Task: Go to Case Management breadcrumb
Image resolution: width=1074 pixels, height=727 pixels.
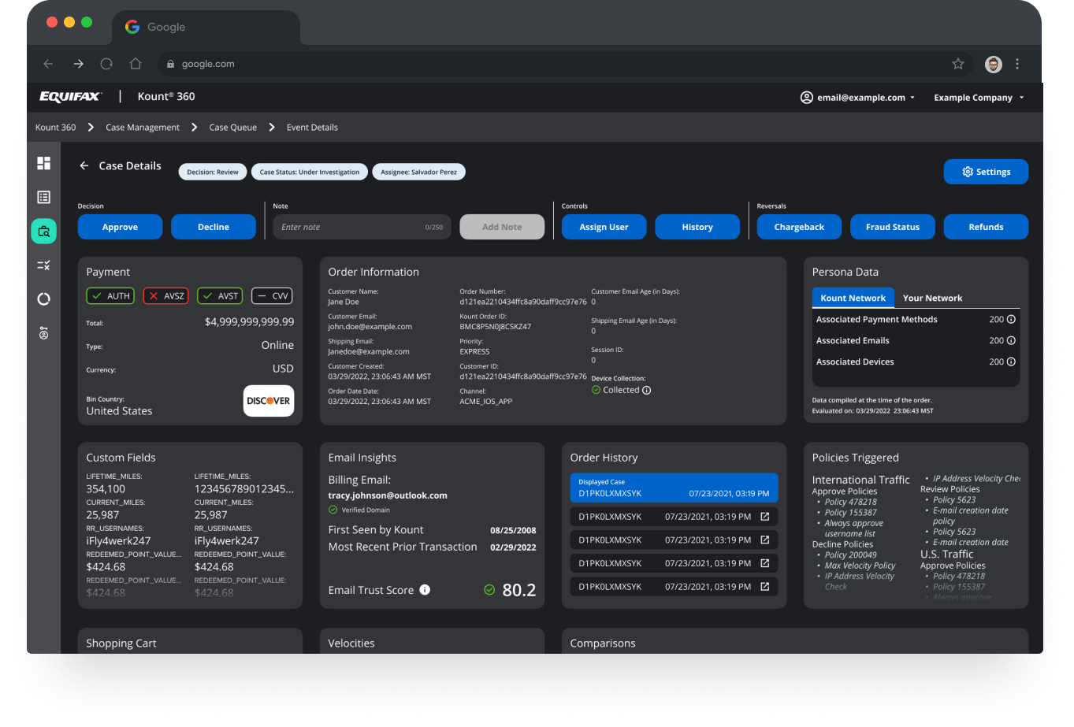Action: click(143, 128)
